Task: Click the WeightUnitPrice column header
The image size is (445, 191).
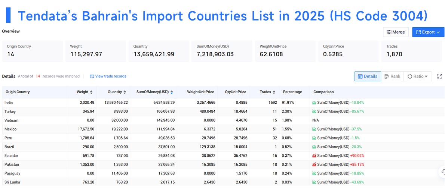Action: point(201,92)
